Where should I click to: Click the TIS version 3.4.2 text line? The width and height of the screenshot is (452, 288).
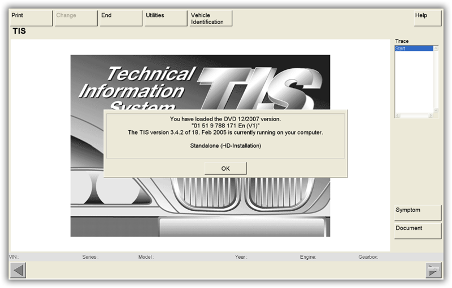pos(225,132)
